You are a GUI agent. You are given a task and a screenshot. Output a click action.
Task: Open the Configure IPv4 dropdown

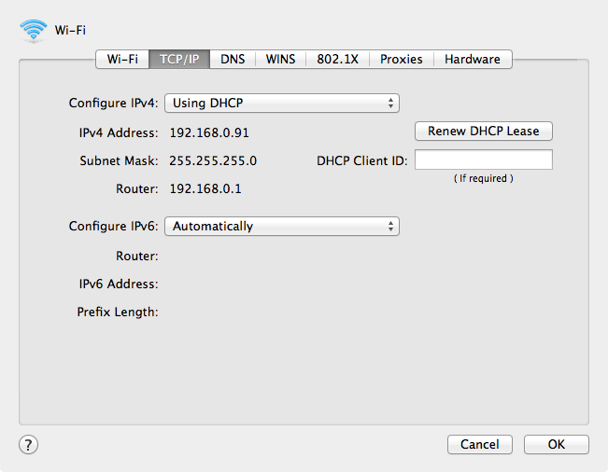282,103
